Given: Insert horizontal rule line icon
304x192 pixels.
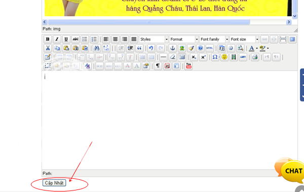Looking at the screenshot, I should pos(163,57).
